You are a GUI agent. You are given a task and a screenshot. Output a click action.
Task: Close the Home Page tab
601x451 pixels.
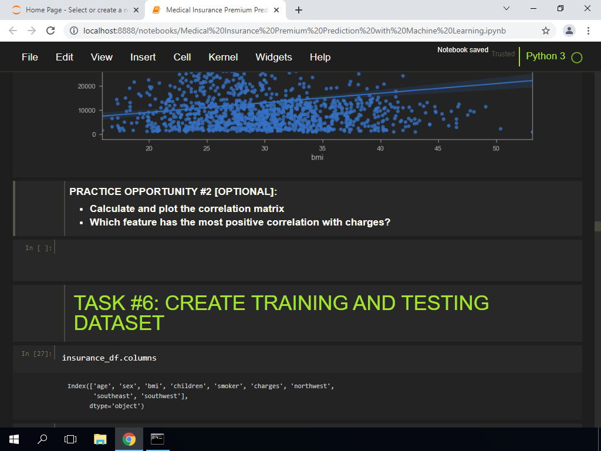tap(136, 11)
